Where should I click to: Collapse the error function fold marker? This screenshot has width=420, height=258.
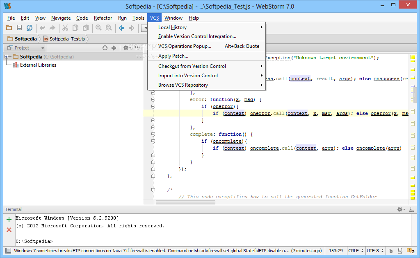point(153,100)
